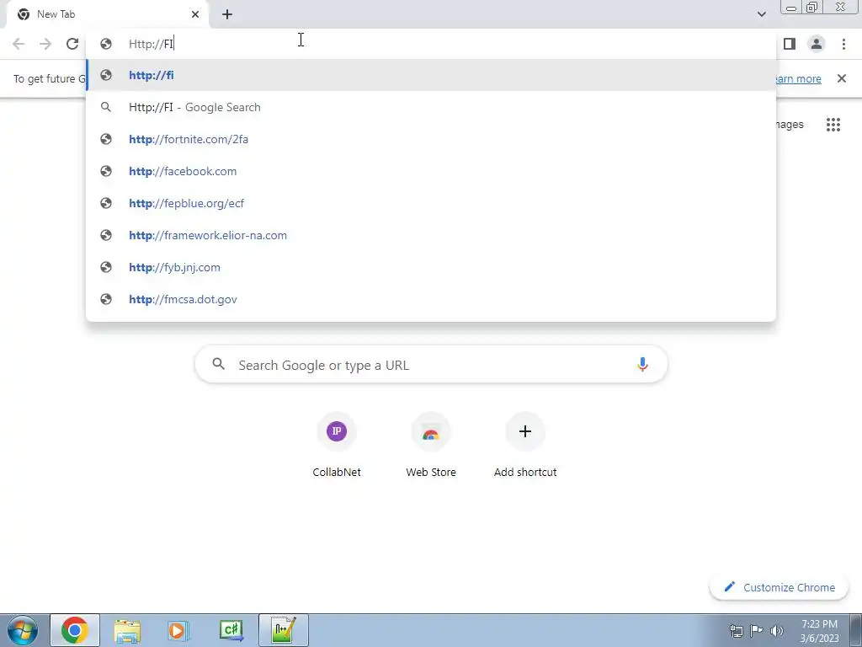Pick the fortnite.com/2fa suggestion
862x647 pixels.
tap(431, 139)
